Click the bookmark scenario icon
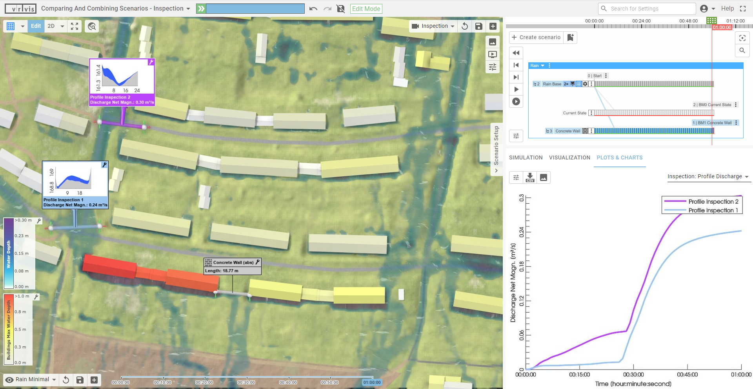Viewport: 753px width, 389px height. 570,37
